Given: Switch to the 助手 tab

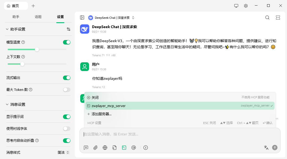Looking at the screenshot, I should click(x=16, y=17).
